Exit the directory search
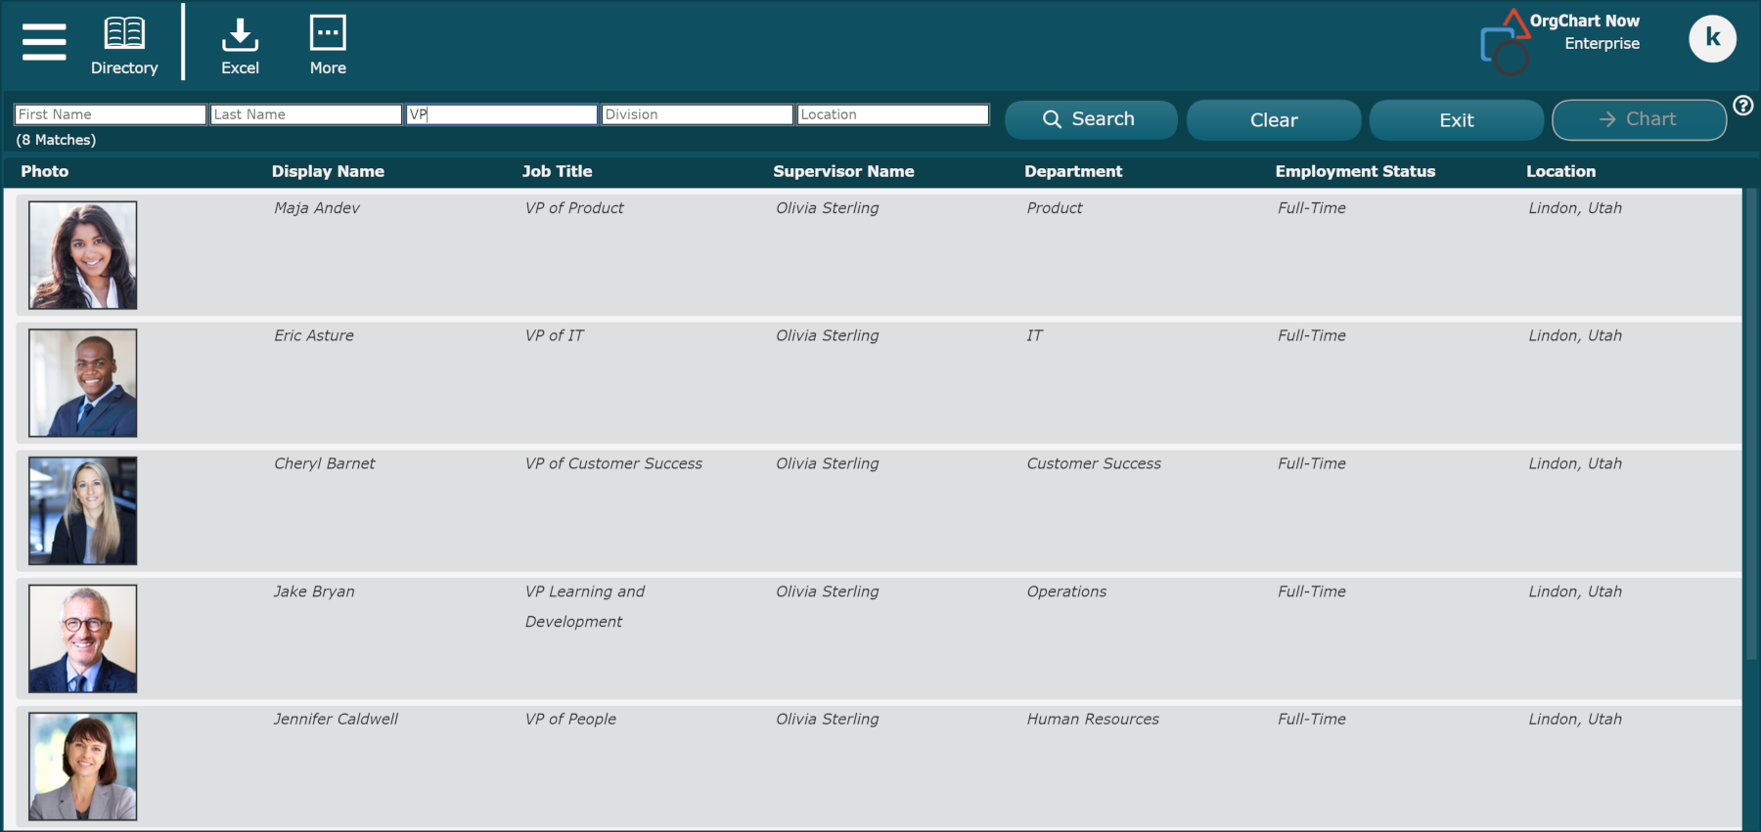 tap(1456, 120)
